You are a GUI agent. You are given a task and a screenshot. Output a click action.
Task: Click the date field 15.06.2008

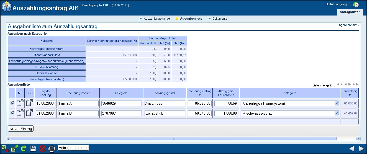[45, 103]
